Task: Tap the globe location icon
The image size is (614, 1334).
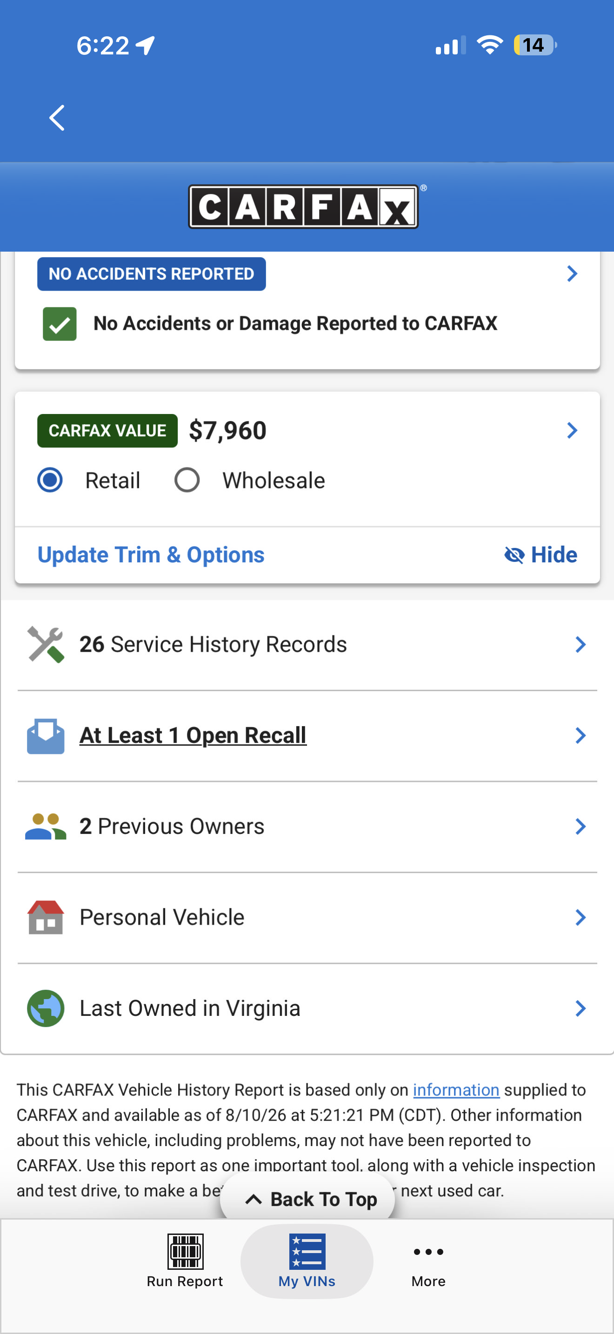Action: (x=46, y=1008)
